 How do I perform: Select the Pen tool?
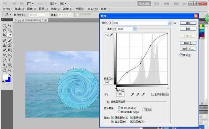pos(5,60)
